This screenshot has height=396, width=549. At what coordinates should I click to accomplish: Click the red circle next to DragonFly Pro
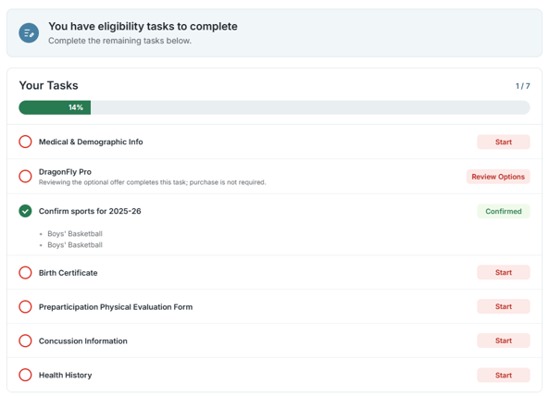(x=25, y=176)
